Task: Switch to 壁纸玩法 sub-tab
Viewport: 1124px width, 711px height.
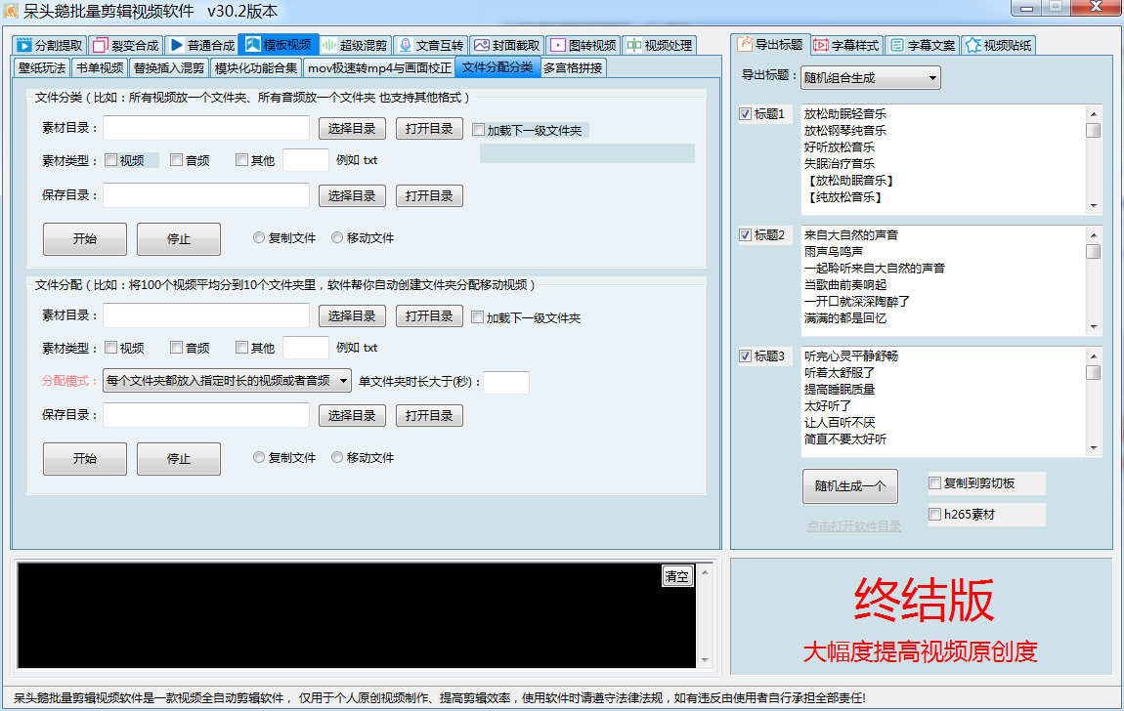Action: coord(42,68)
